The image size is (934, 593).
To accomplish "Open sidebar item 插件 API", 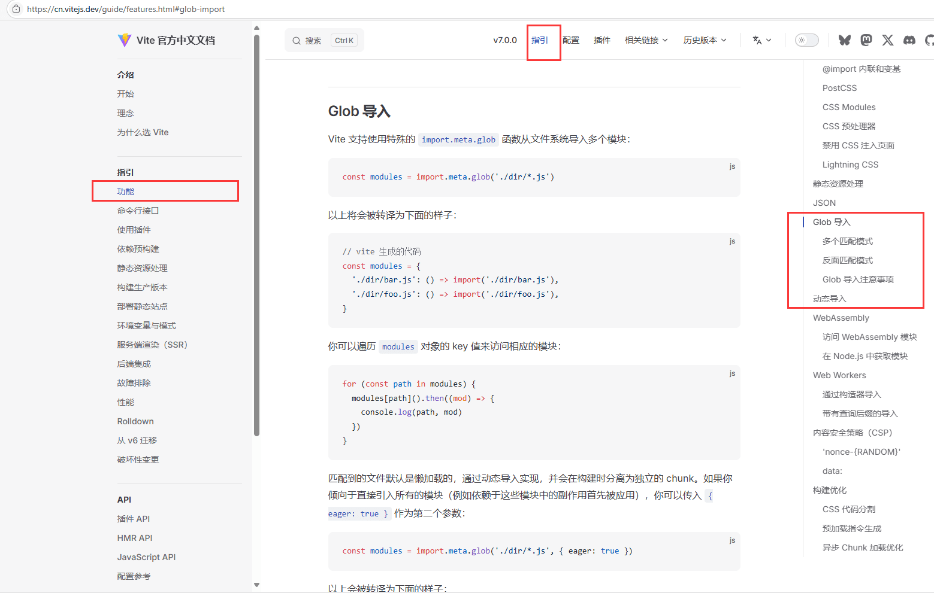I will pos(134,519).
